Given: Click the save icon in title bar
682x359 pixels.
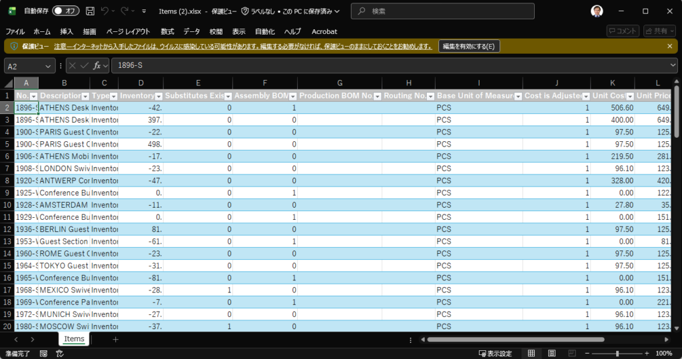Looking at the screenshot, I should (90, 11).
